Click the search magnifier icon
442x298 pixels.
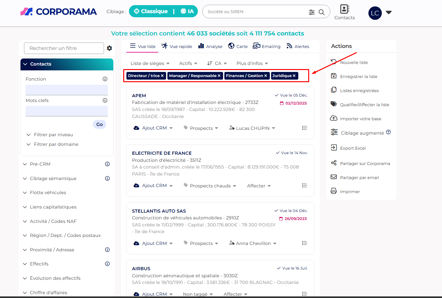point(322,12)
